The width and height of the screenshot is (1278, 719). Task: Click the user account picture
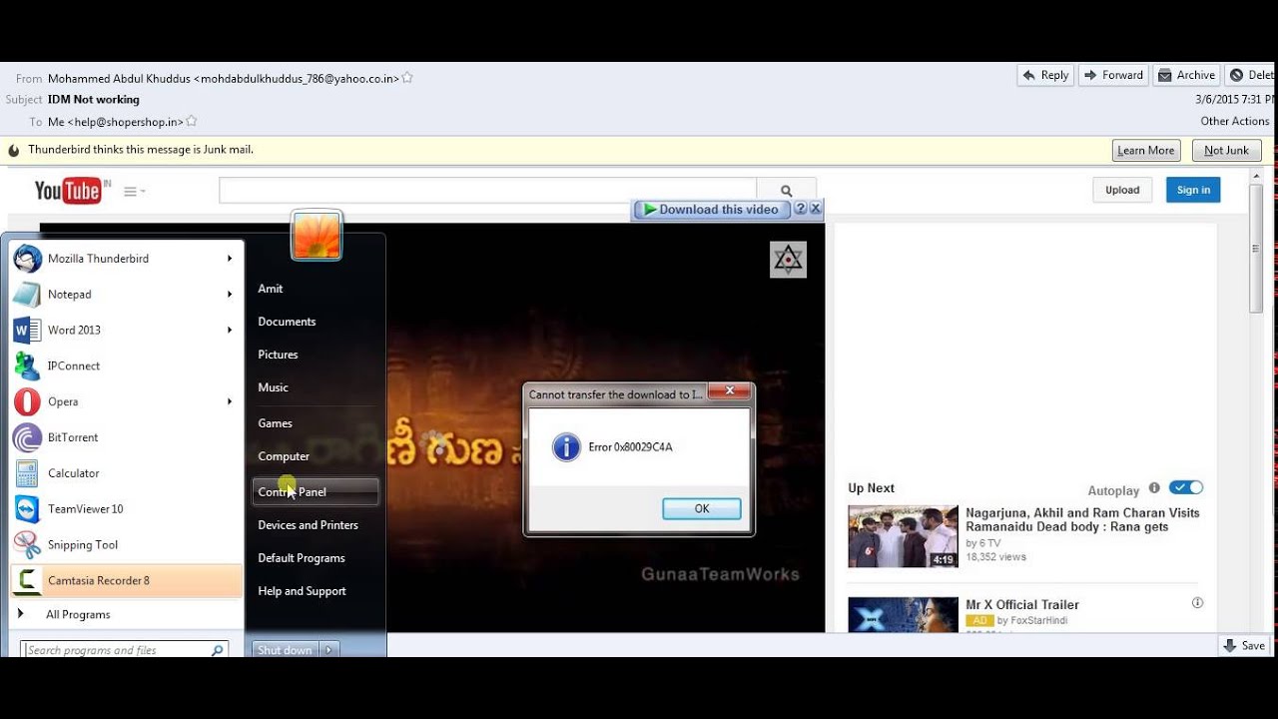point(317,236)
